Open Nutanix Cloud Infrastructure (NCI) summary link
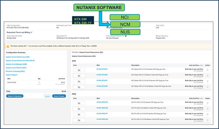Screen dimensions: 219x129 coord(18,57)
